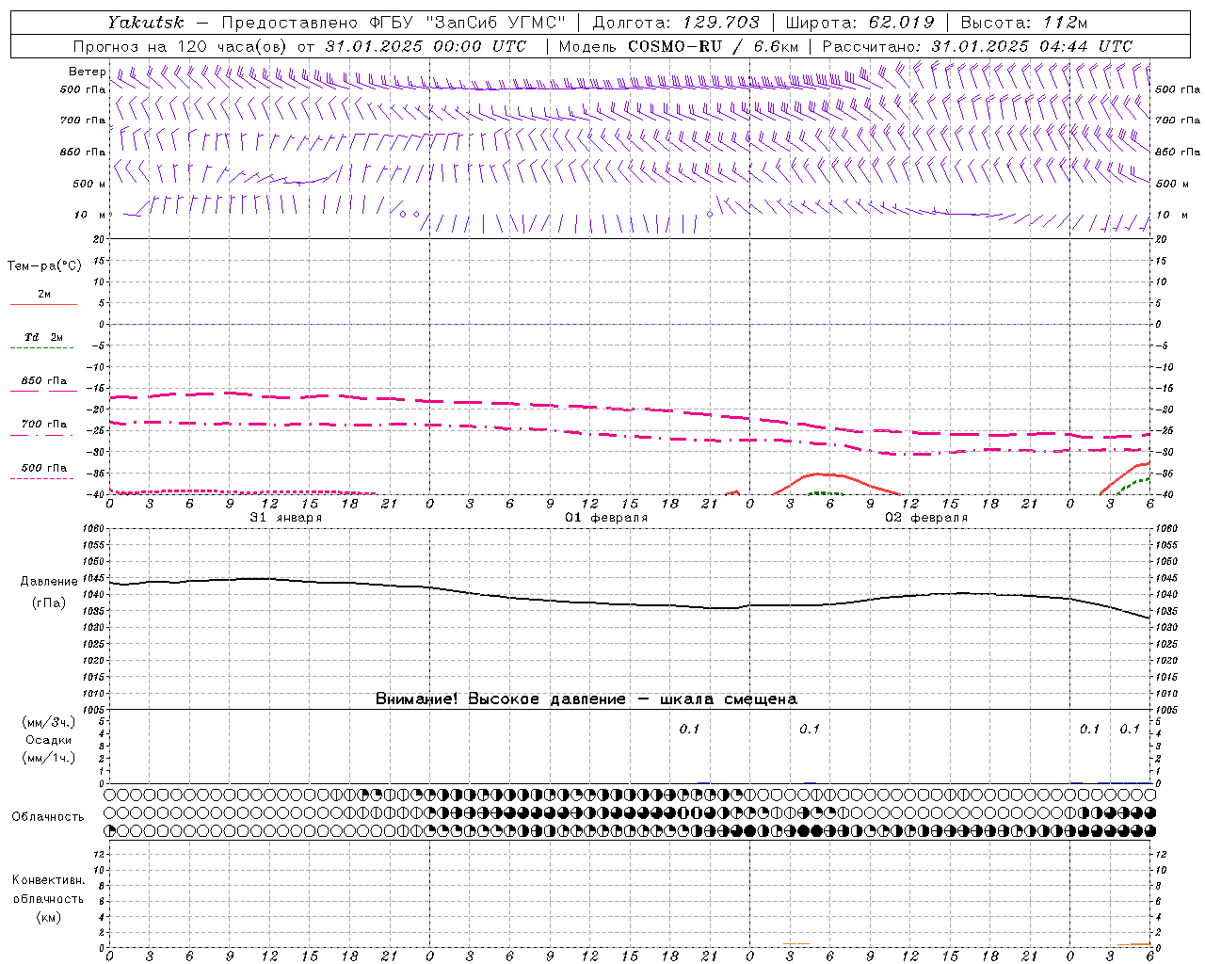Click the (гПа) pressure unit label

click(49, 602)
